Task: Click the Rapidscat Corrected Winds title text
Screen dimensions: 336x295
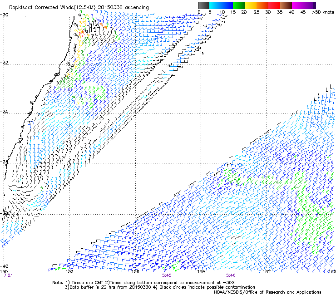Action: point(79,8)
